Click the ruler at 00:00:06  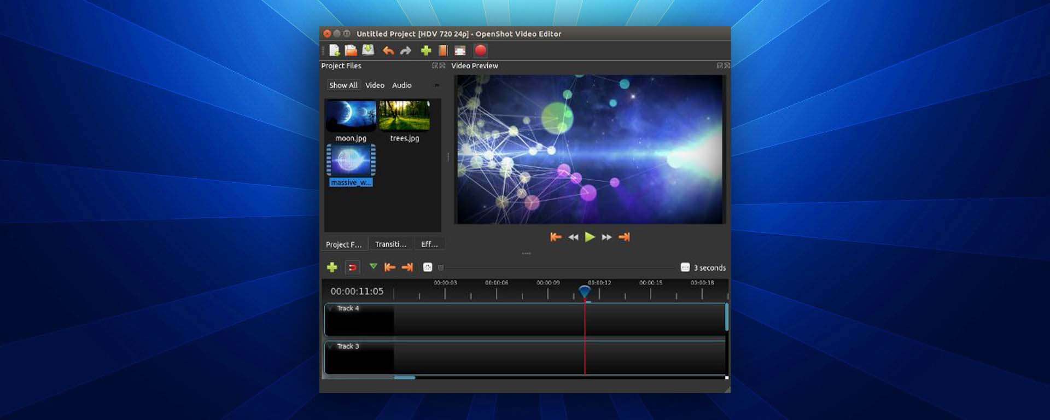click(497, 283)
